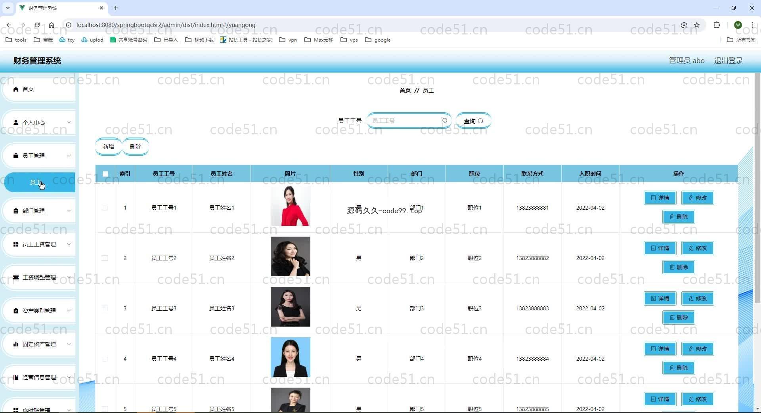
Task: Click the 管理员 abo account label
Action: click(x=687, y=61)
